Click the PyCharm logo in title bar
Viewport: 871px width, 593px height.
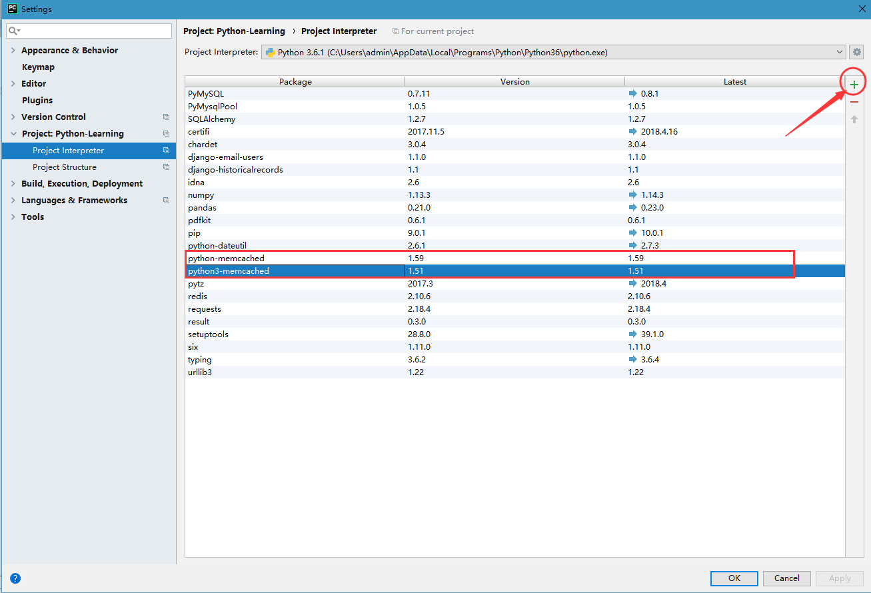[x=12, y=9]
